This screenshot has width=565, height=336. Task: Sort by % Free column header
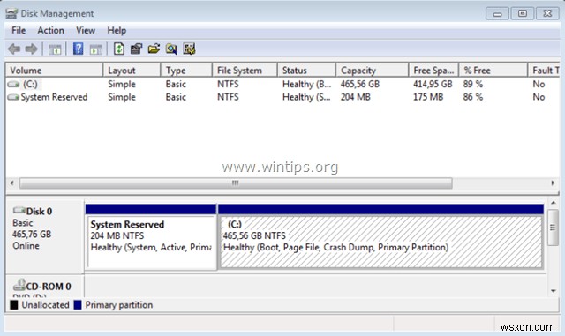coord(493,71)
